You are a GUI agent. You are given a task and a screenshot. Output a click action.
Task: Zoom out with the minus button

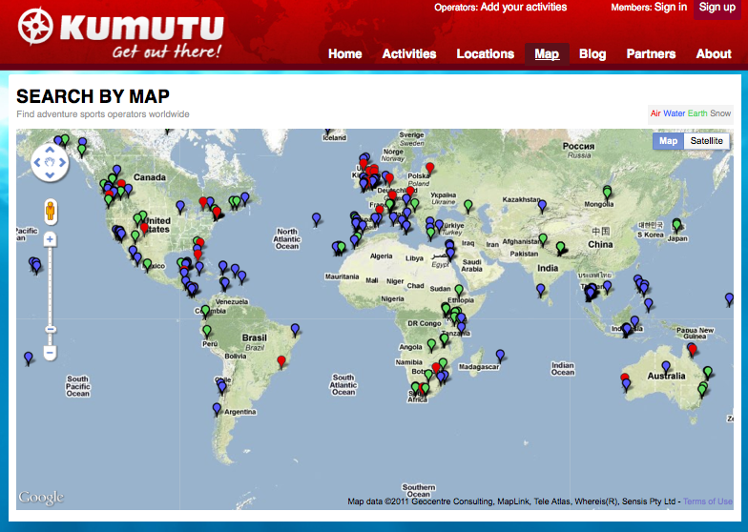click(x=50, y=353)
